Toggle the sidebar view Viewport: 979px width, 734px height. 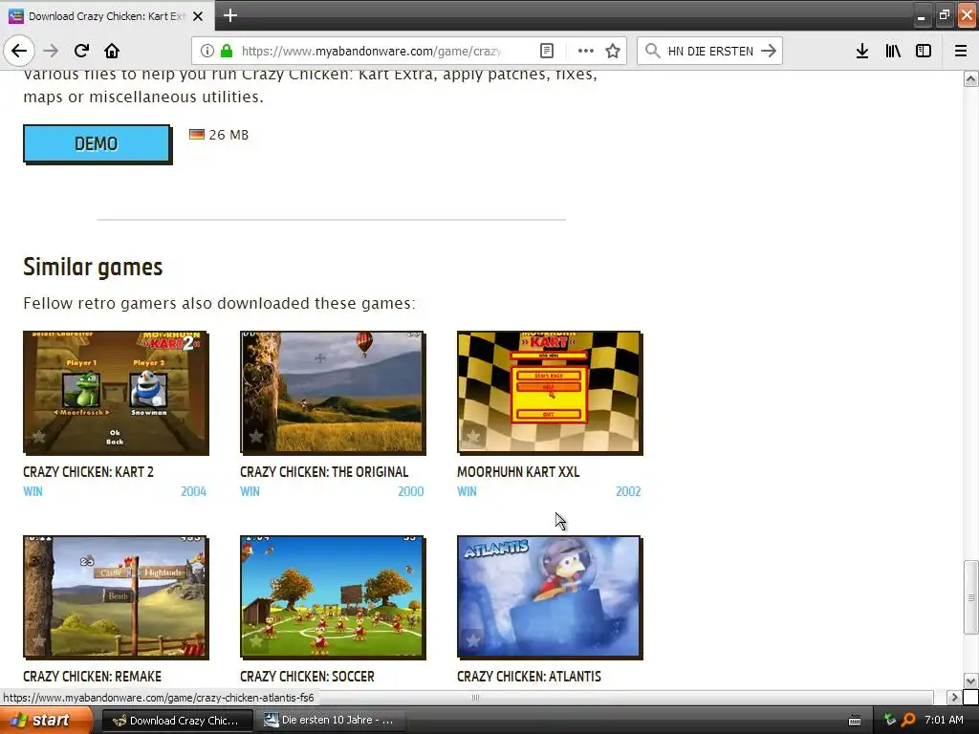click(924, 51)
